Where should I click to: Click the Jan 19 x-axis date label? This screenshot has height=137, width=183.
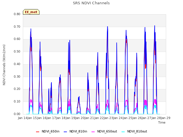tap(70, 118)
